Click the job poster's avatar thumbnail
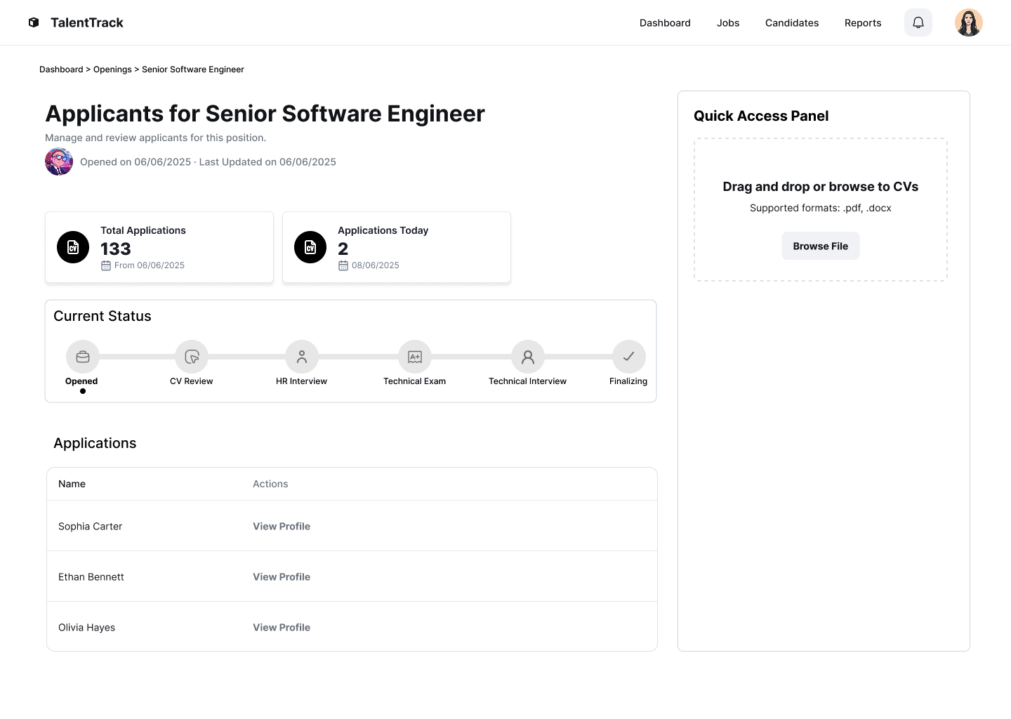Screen dimensions: 1011x719 click(x=59, y=161)
